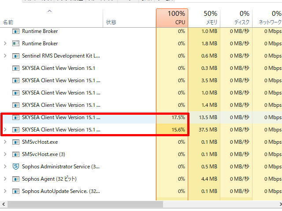Sort processes by the CPU column
The height and width of the screenshot is (211, 282).
coord(172,18)
